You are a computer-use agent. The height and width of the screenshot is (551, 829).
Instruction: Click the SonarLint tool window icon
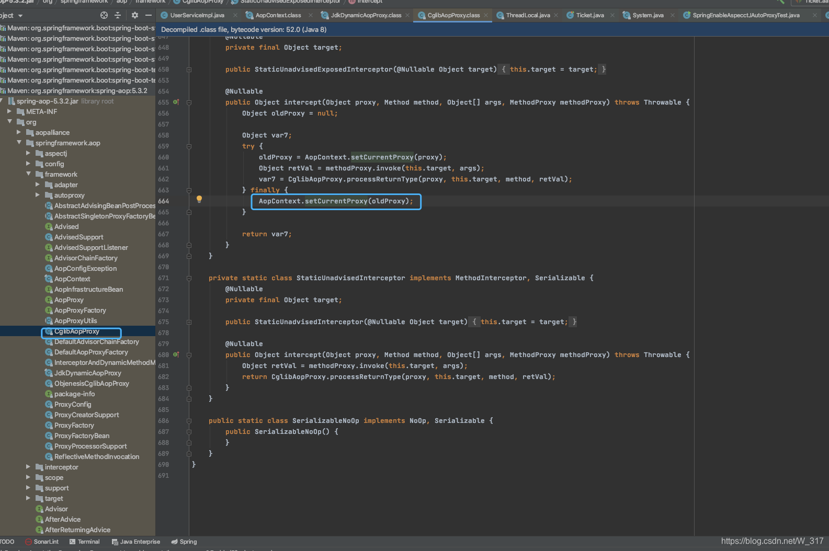[29, 542]
